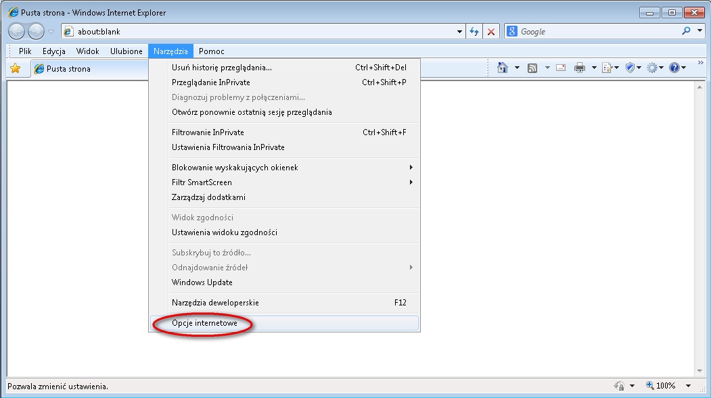Expand Blokowanie wyskakujących okienek submenu

point(284,168)
